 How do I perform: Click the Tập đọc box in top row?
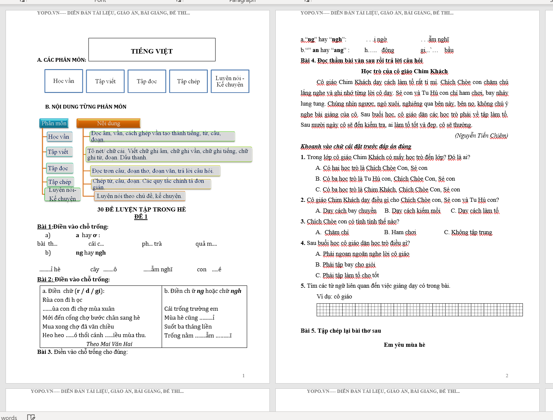[x=147, y=81]
